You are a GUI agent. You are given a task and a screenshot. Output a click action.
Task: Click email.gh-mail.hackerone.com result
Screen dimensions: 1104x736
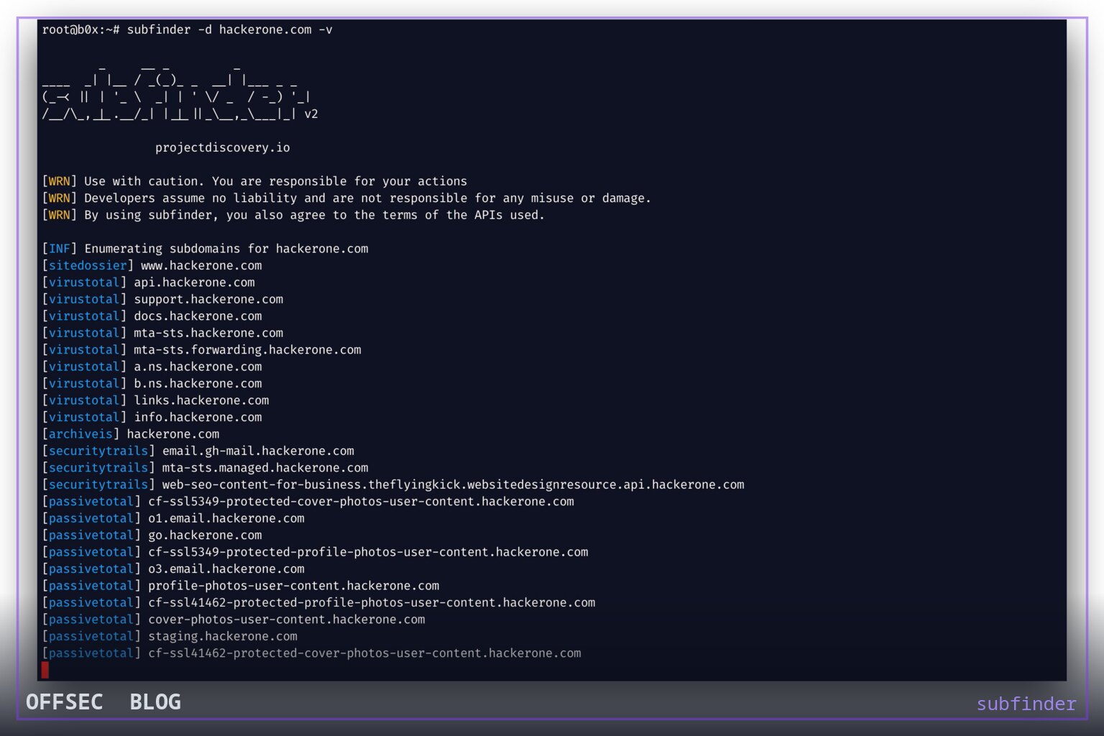pos(258,451)
